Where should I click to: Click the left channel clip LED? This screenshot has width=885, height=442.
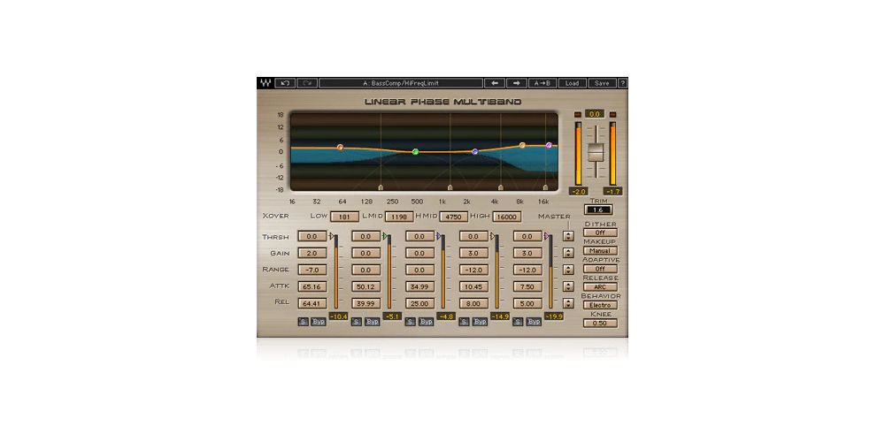(x=577, y=114)
